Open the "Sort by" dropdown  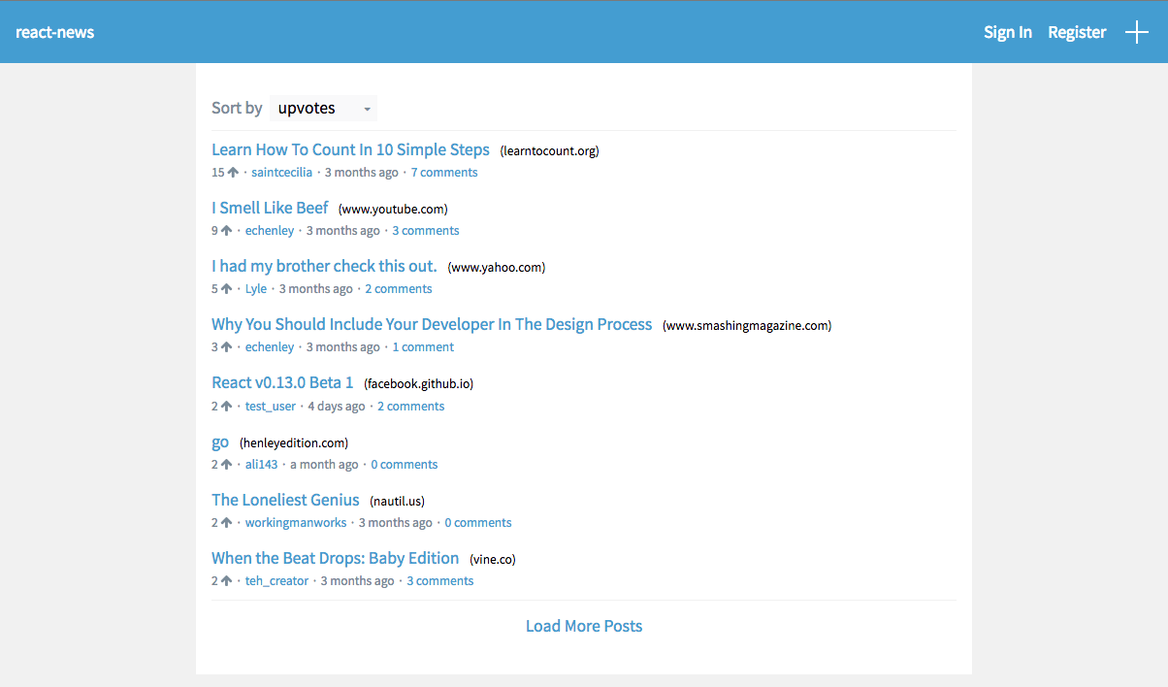point(323,108)
